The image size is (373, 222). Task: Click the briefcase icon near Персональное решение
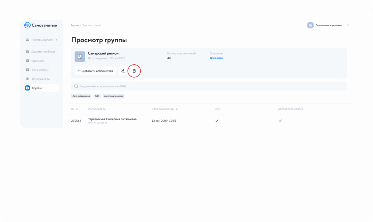pyautogui.click(x=310, y=25)
